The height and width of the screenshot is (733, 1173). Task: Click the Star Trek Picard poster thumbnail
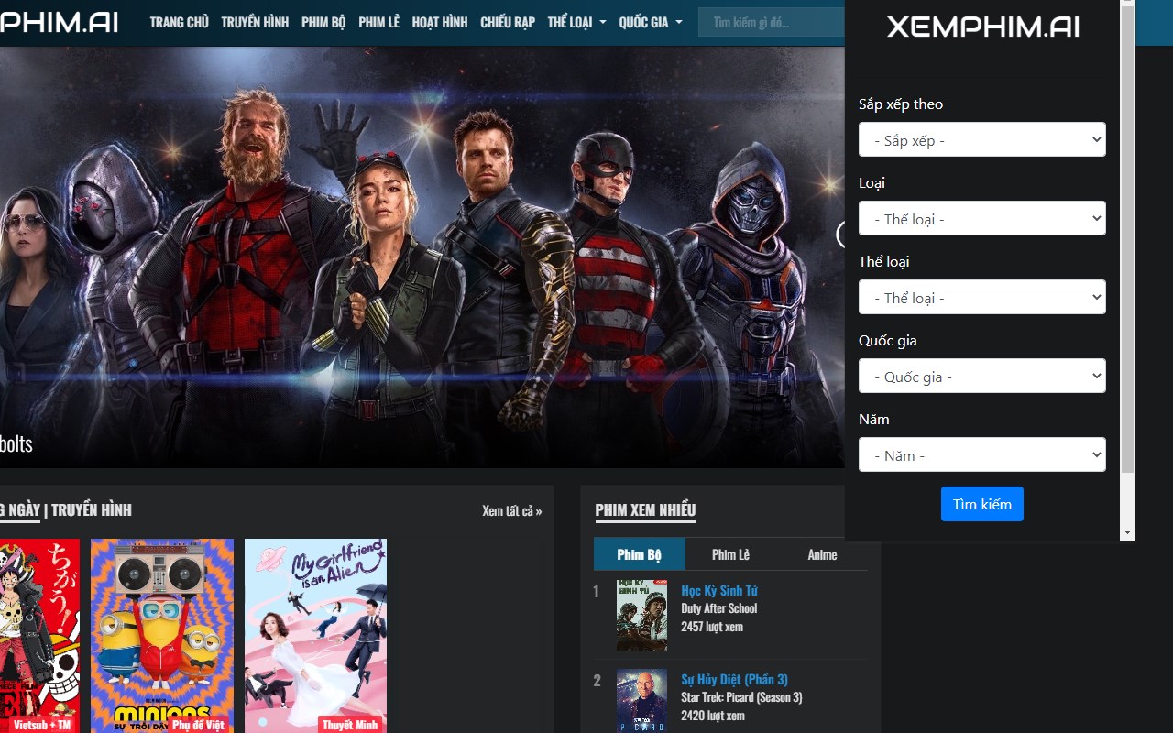(x=641, y=701)
